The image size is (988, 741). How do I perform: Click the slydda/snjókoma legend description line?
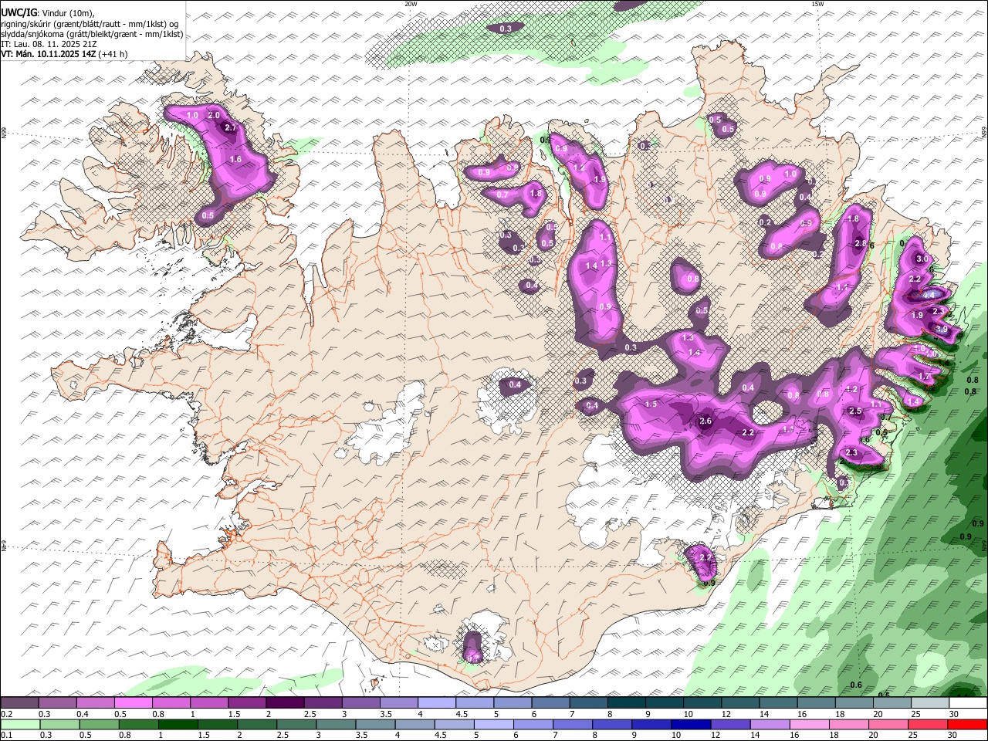coord(93,34)
